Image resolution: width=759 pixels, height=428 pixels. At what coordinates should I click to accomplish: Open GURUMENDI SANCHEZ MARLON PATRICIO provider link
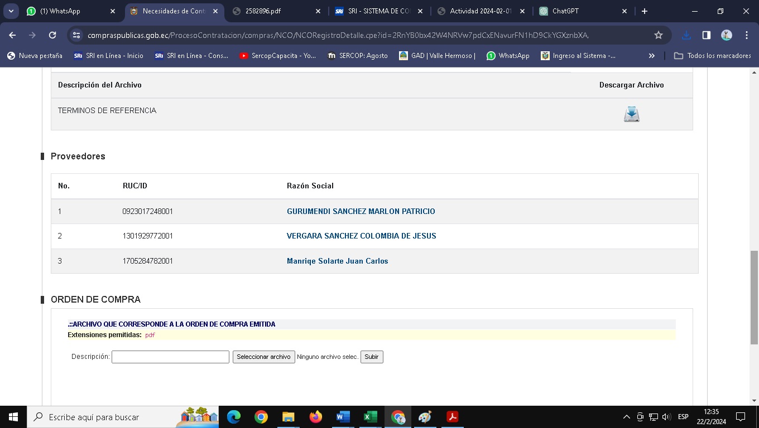[x=361, y=211]
